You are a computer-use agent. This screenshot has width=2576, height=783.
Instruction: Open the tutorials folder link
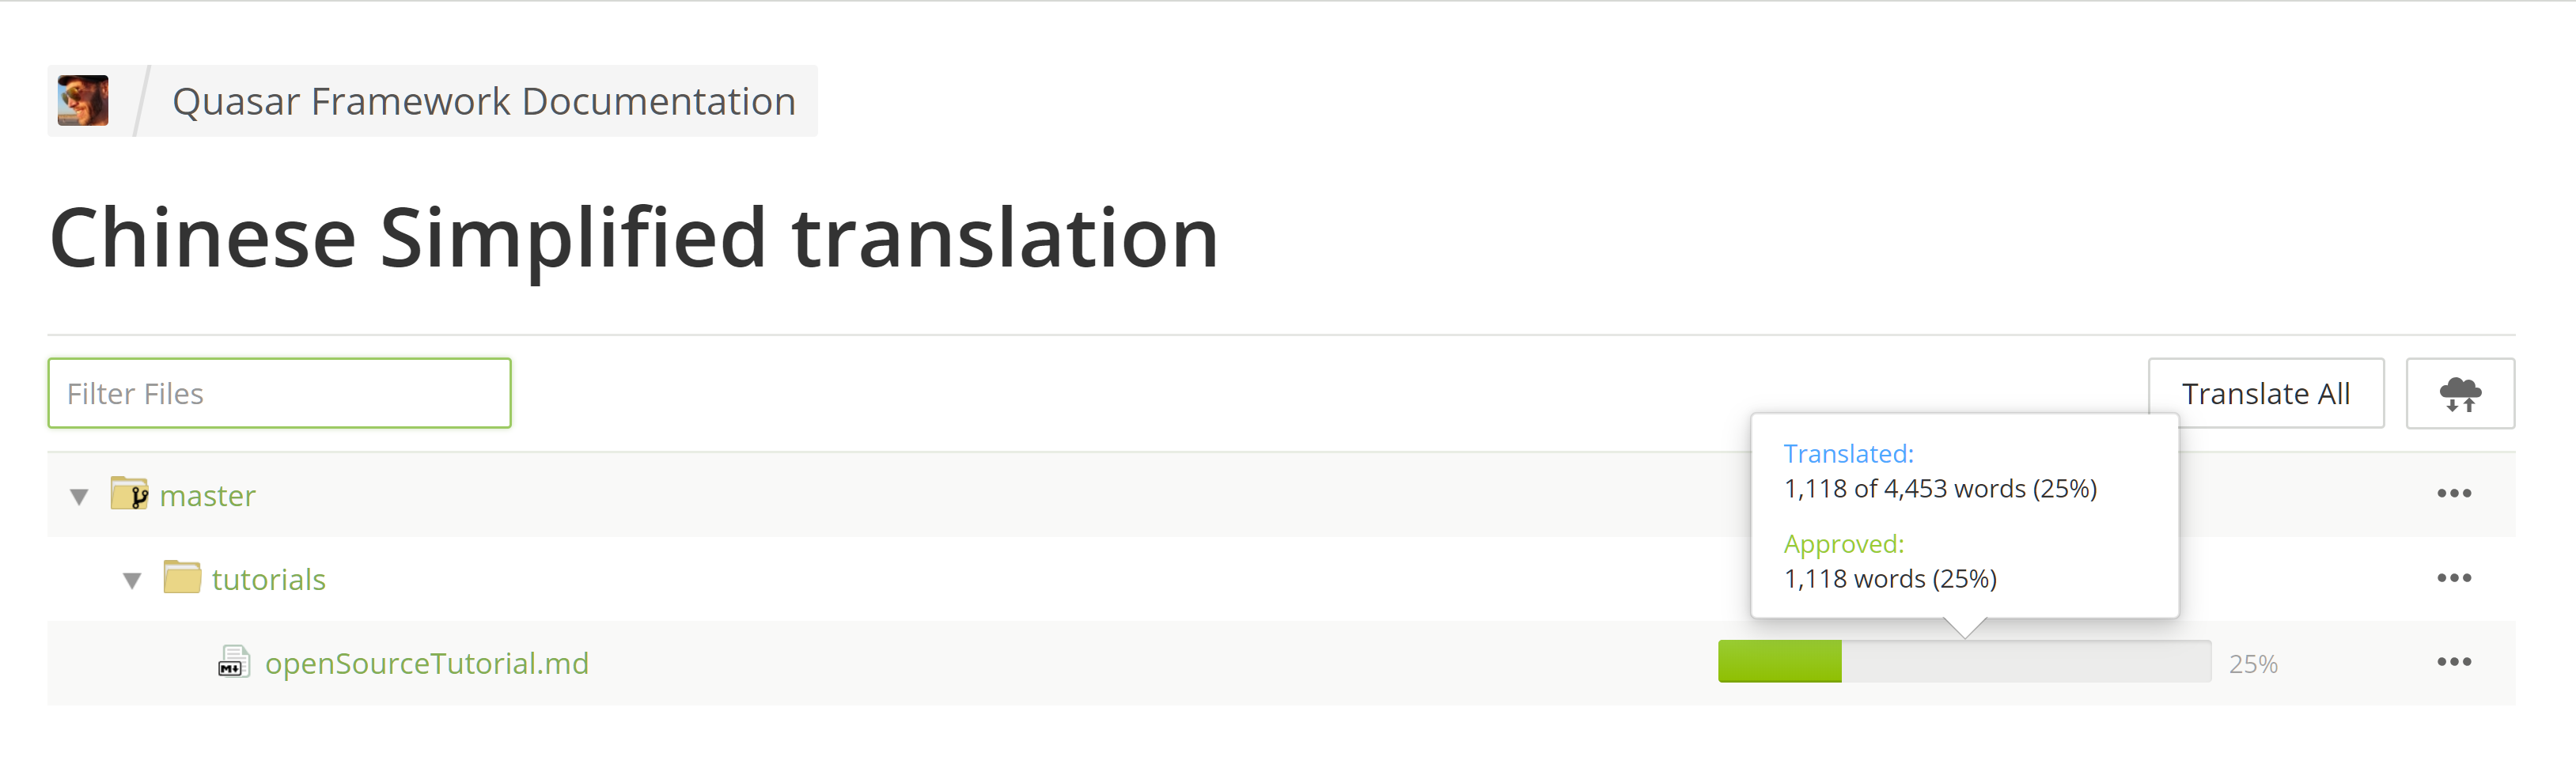click(x=269, y=580)
